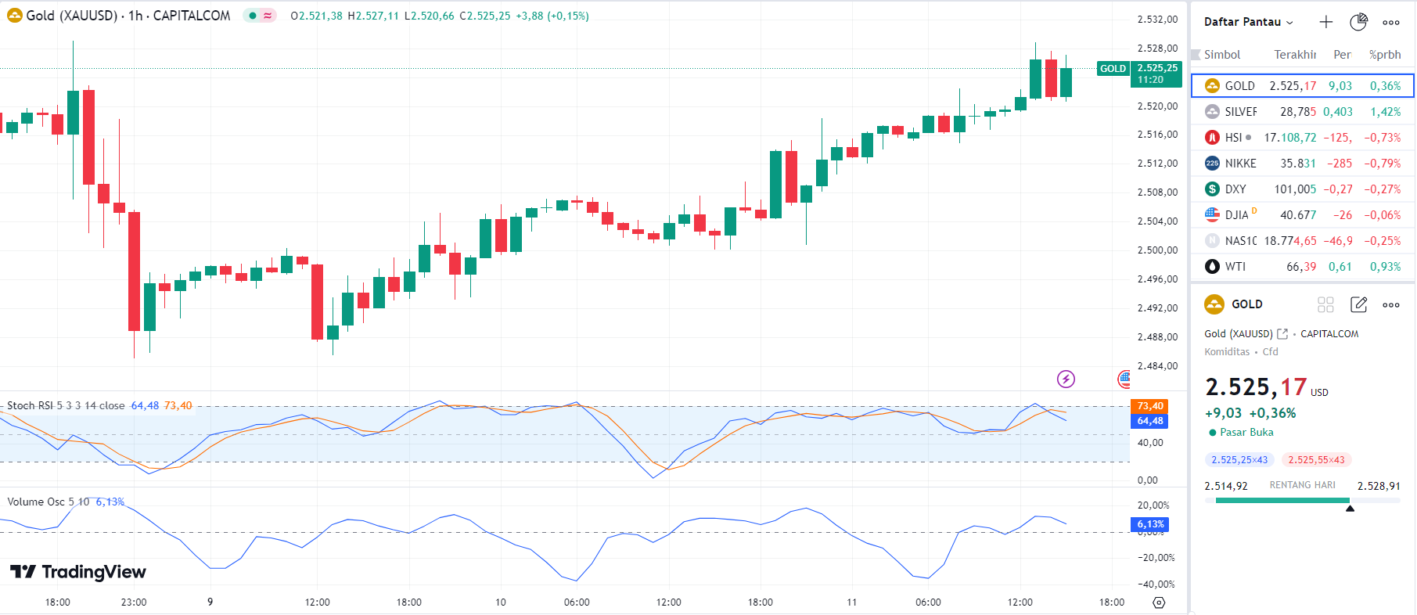Add a symbol with the plus icon
This screenshot has width=1417, height=615.
click(1325, 22)
